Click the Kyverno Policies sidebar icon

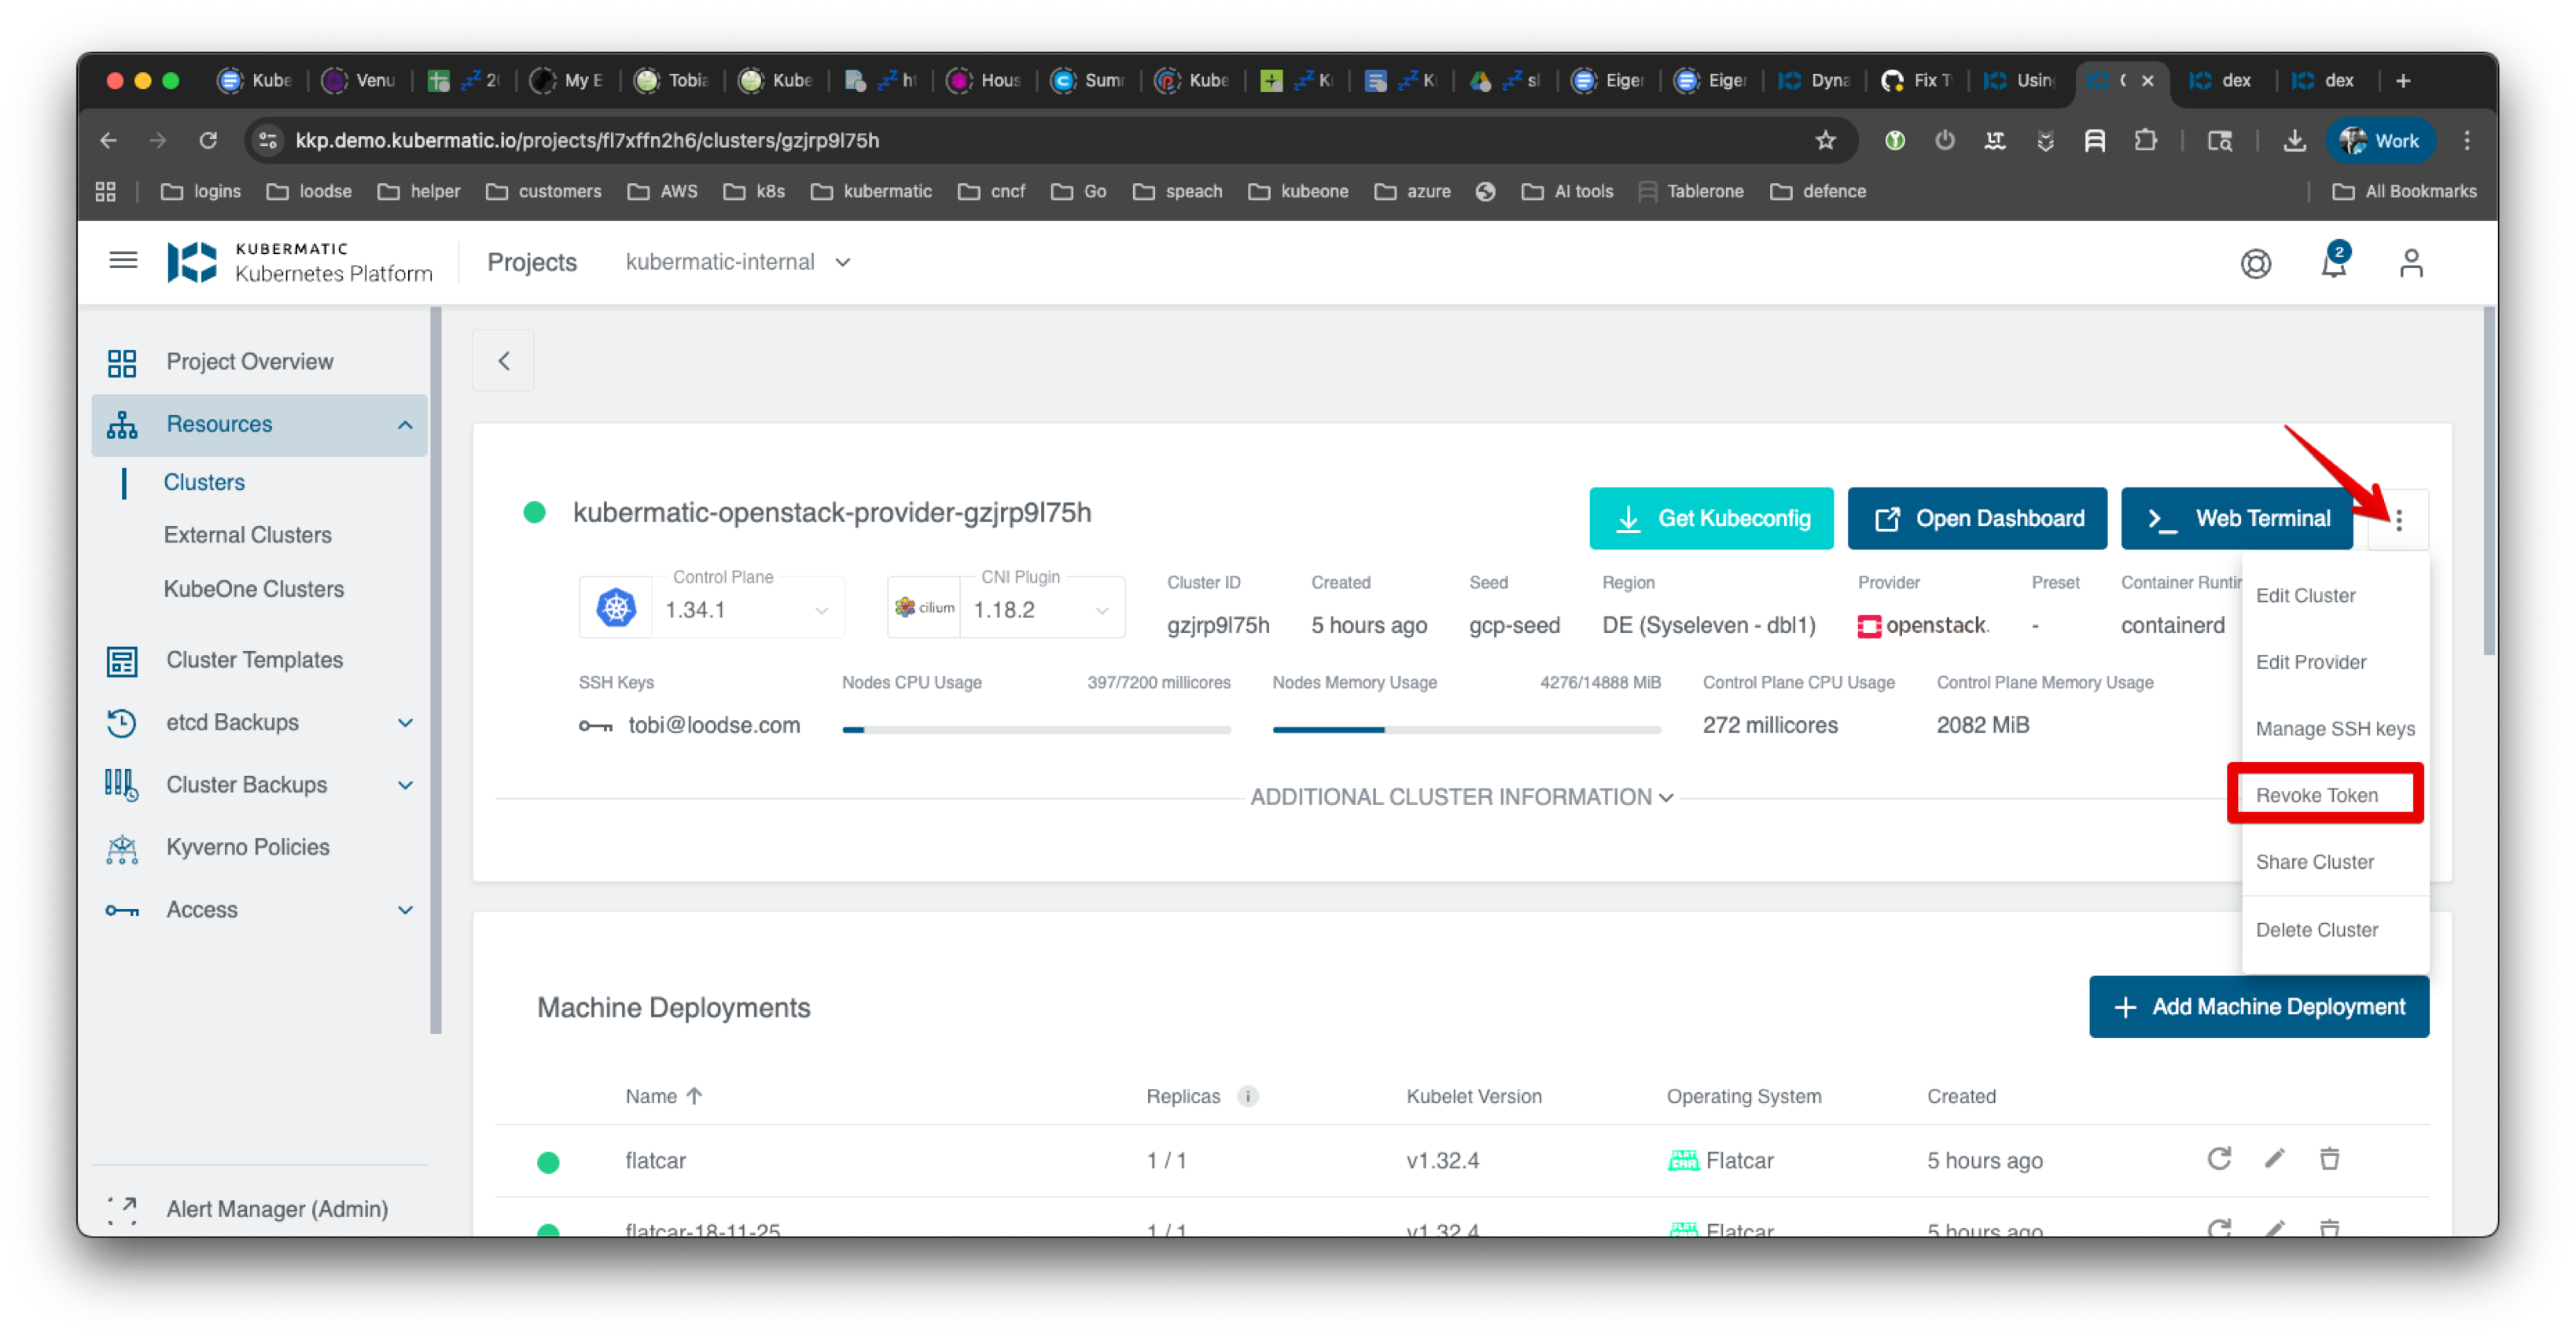[x=121, y=847]
